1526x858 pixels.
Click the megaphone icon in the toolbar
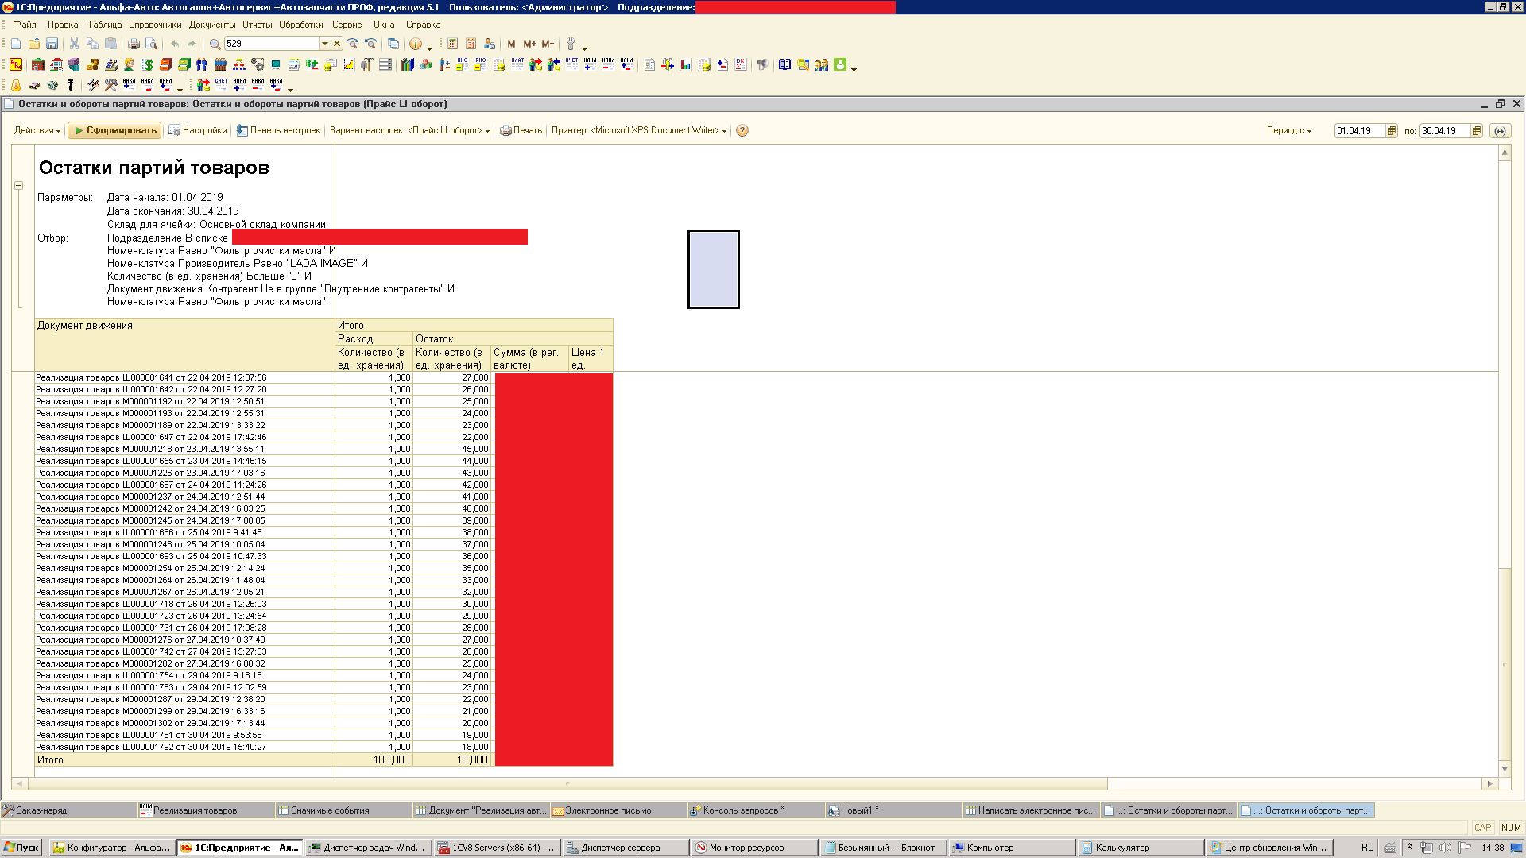tap(762, 64)
